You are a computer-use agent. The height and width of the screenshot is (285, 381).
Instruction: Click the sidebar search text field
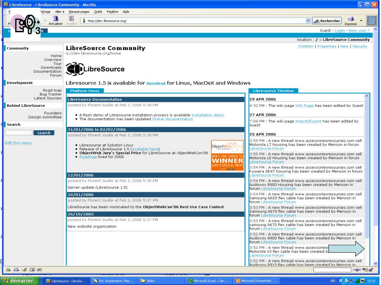click(x=19, y=132)
